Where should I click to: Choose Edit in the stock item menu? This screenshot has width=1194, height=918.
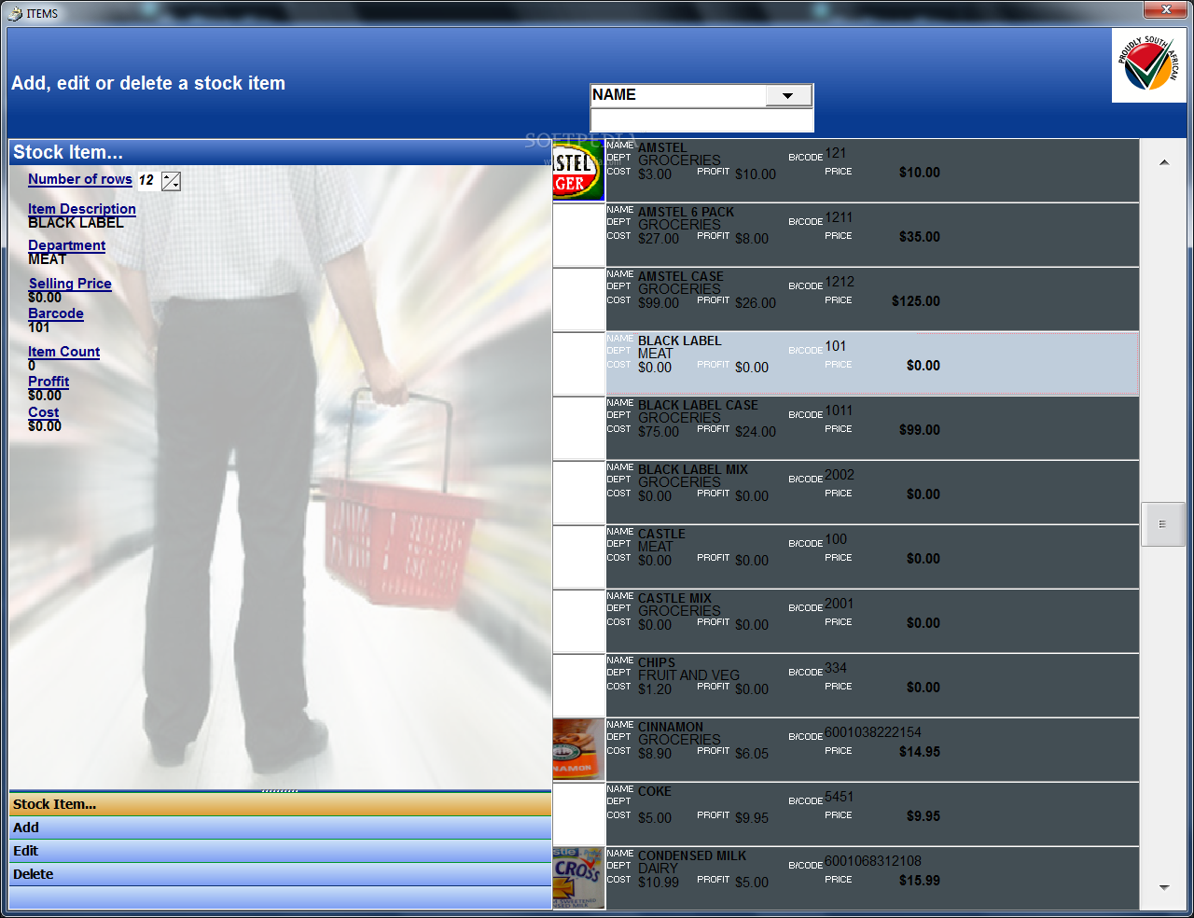280,851
